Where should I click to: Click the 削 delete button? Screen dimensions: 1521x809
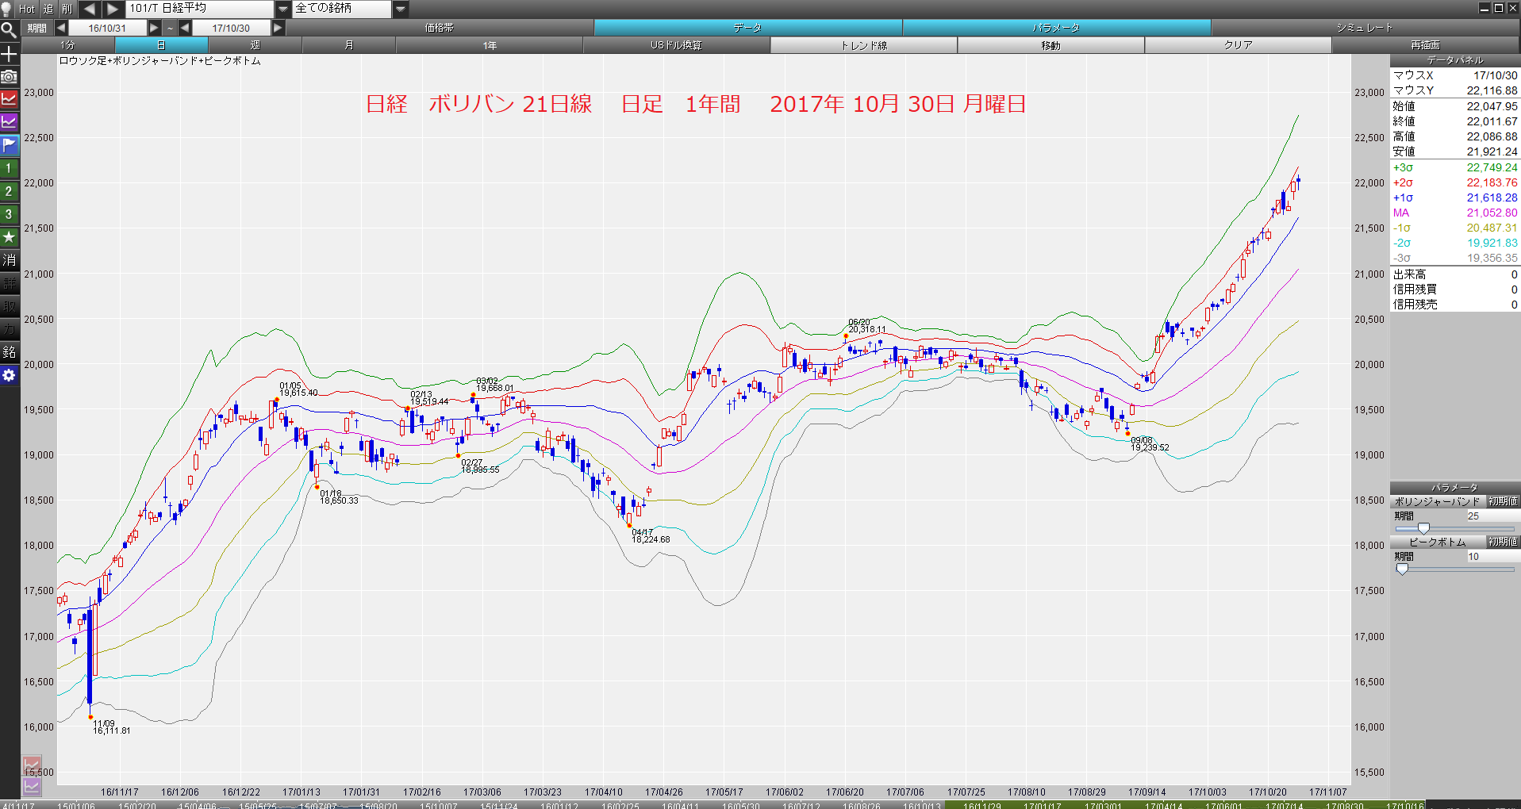pos(67,9)
